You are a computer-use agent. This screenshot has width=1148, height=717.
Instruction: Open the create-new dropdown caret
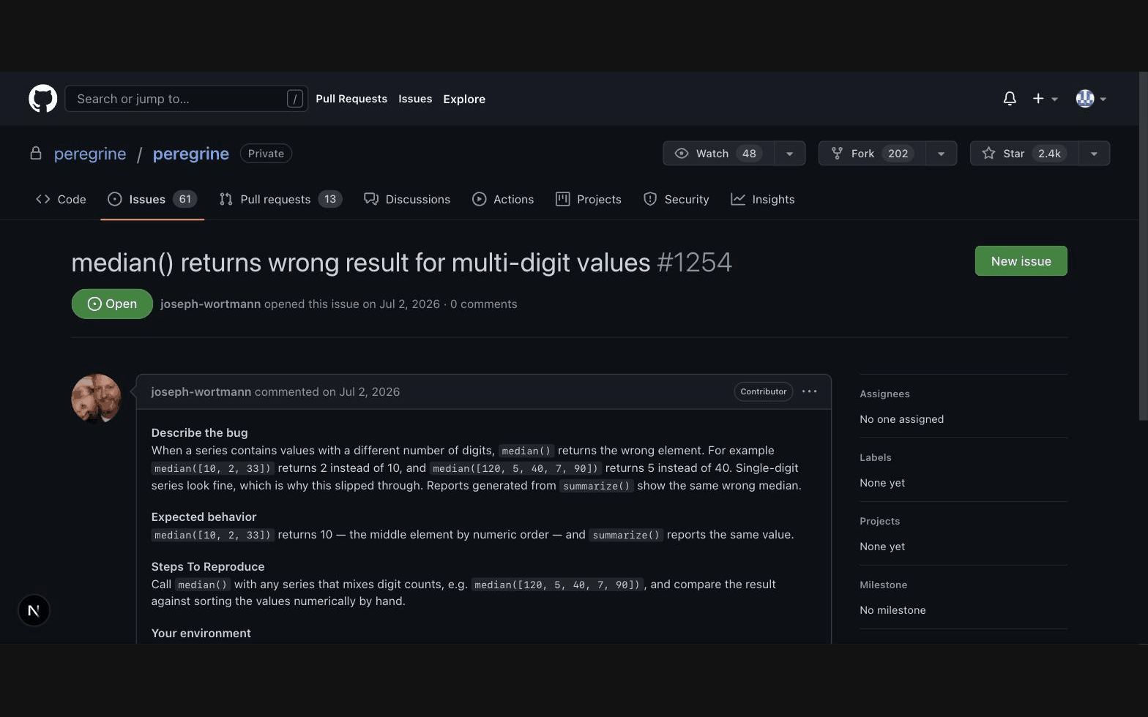pyautogui.click(x=1054, y=100)
